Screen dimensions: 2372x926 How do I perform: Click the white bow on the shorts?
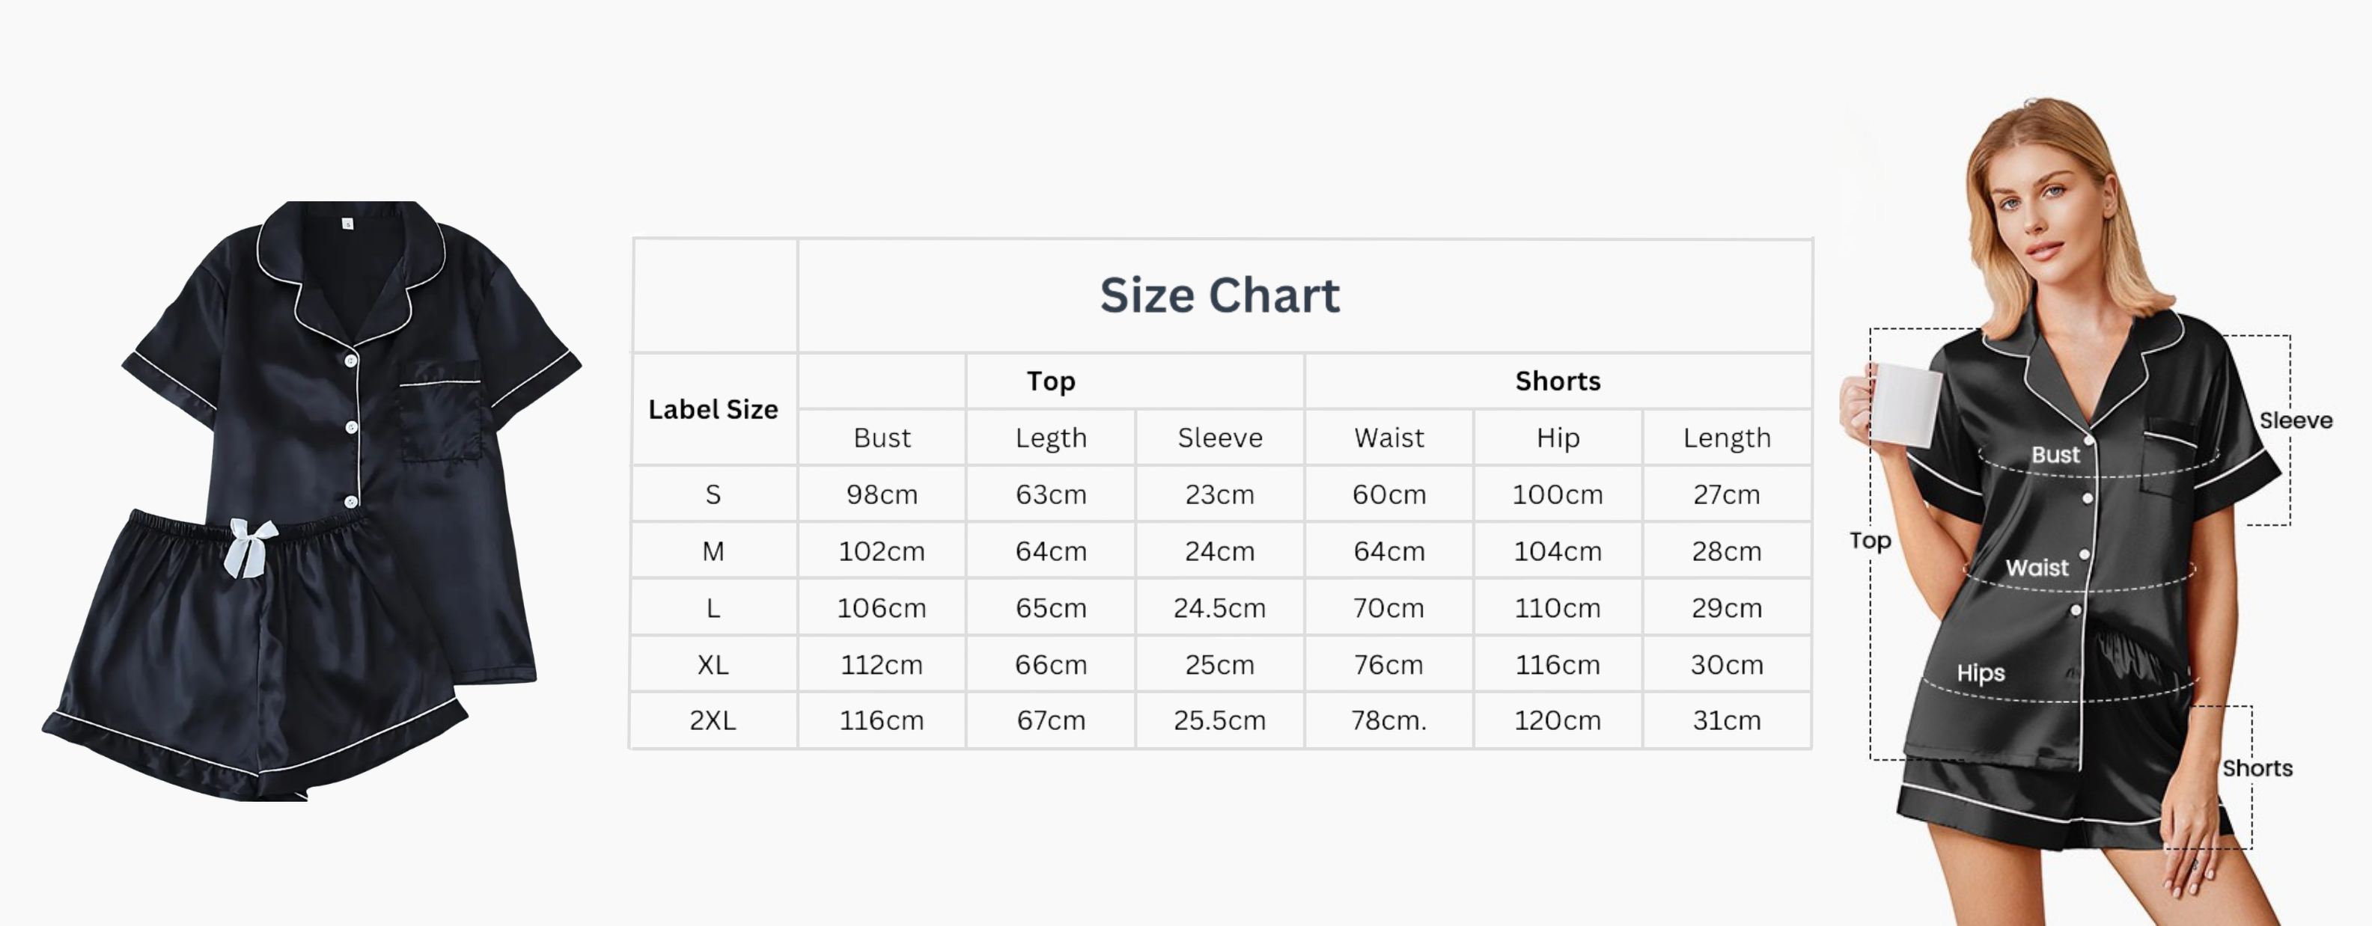249,547
